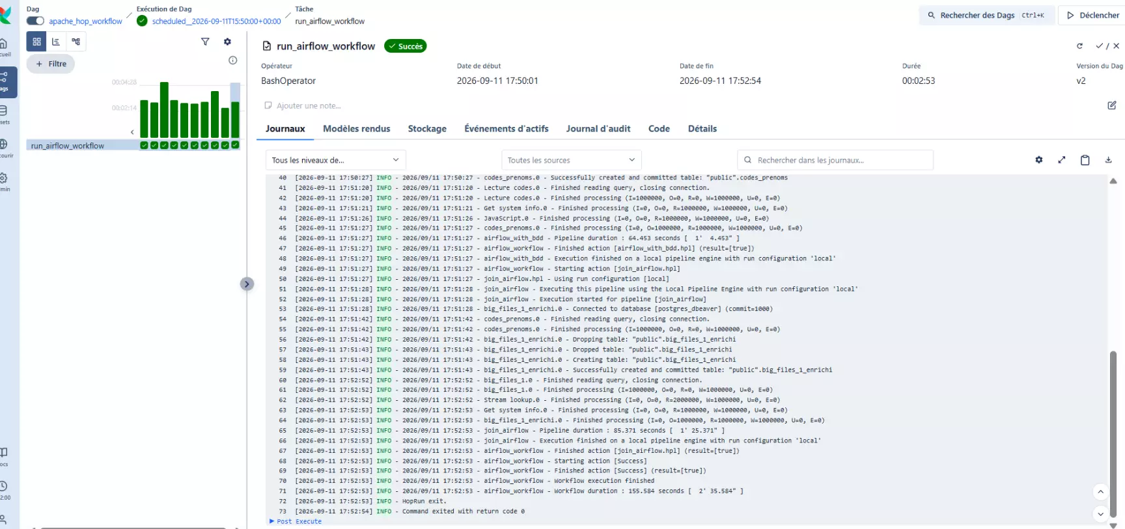
Task: Click the refresh icon for the task instance
Action: click(1079, 46)
